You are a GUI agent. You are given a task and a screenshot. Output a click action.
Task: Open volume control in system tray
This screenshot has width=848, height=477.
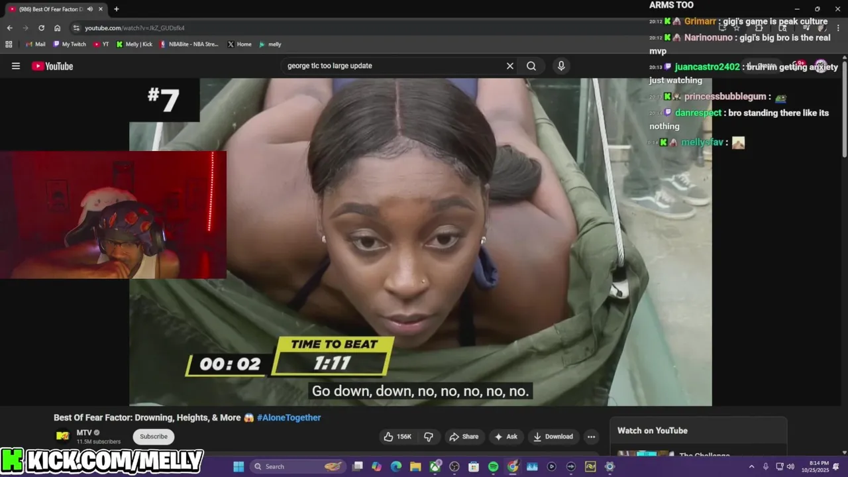click(790, 466)
